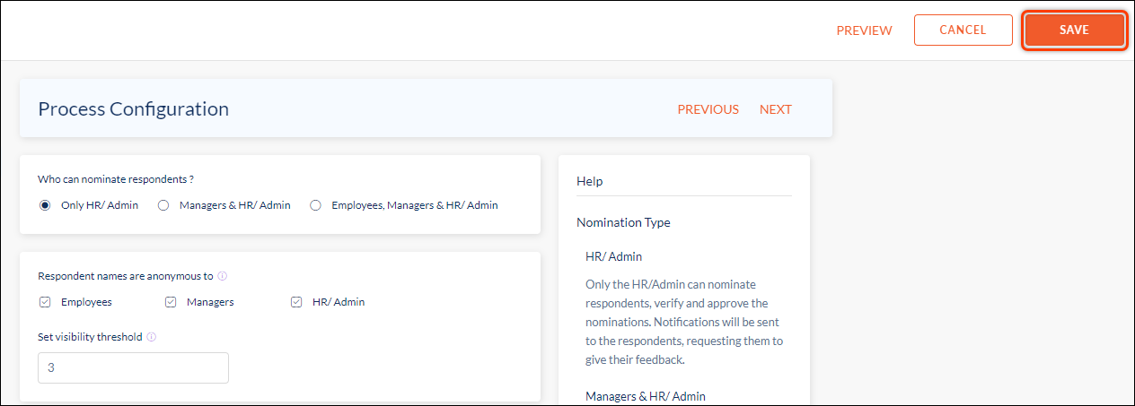Focus the visibility threshold input field
The width and height of the screenshot is (1135, 406).
pyautogui.click(x=133, y=367)
